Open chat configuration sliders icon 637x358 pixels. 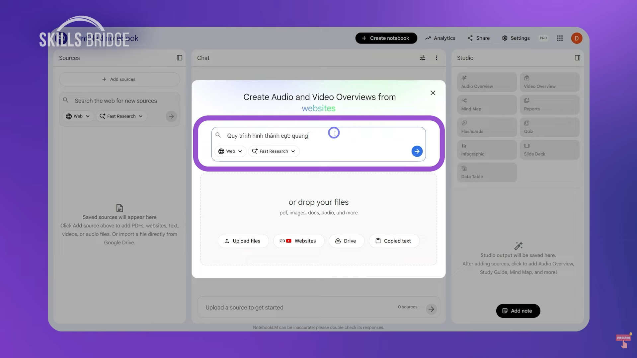(422, 58)
